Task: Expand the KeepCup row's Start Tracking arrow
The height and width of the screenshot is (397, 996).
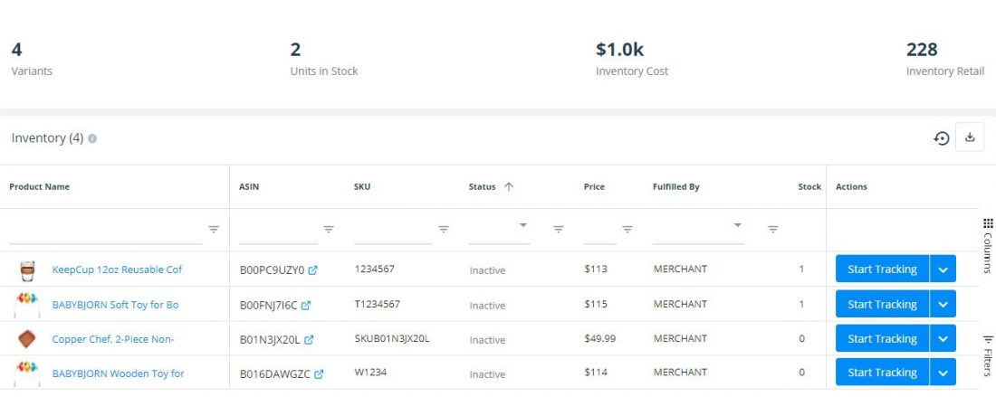Action: pos(943,269)
